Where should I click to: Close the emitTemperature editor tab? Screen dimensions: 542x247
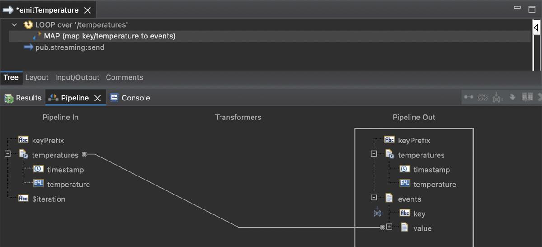88,10
